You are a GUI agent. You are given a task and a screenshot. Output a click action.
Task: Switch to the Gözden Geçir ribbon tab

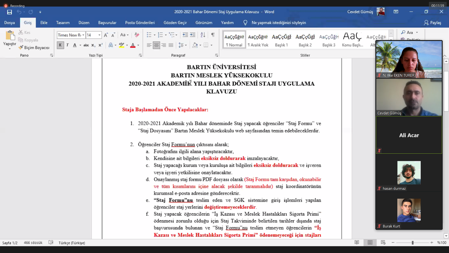(175, 23)
